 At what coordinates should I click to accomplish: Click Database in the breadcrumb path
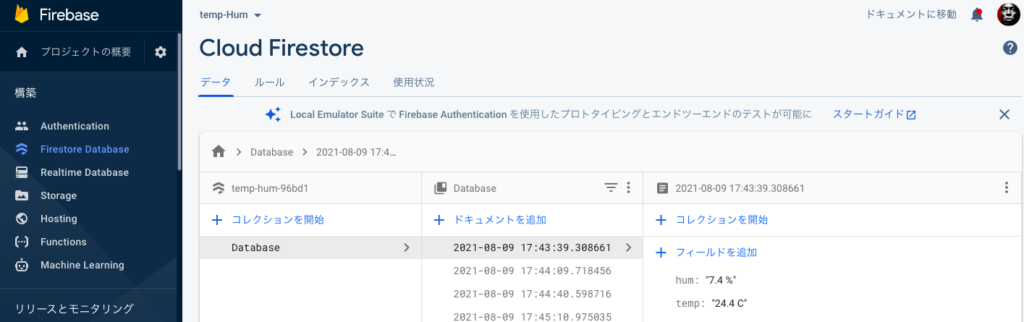pyautogui.click(x=271, y=152)
